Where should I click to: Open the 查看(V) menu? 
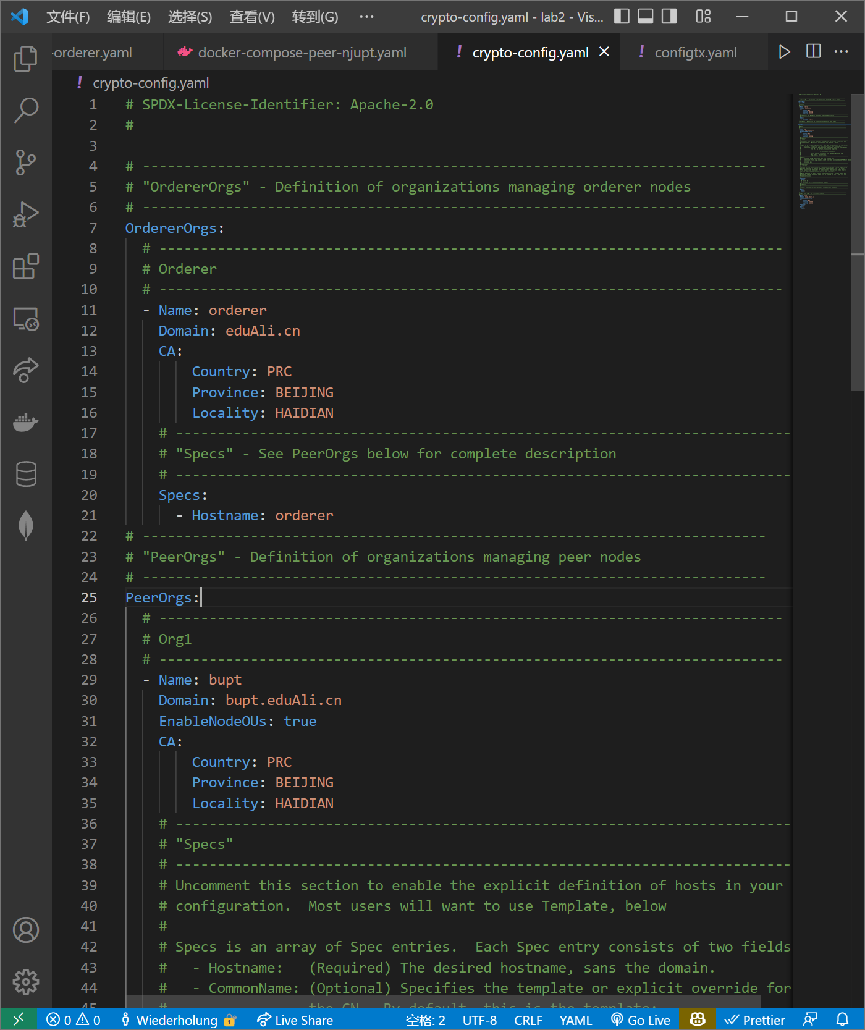(251, 17)
